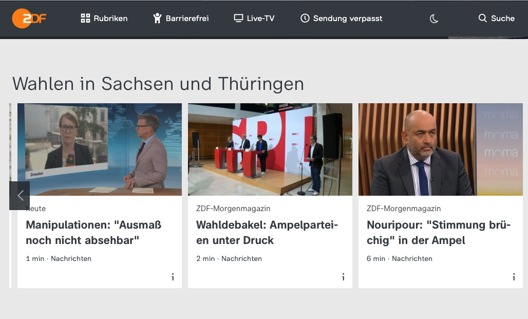The image size is (528, 319).
Task: Show info for the Manipulationen card
Action: click(173, 277)
